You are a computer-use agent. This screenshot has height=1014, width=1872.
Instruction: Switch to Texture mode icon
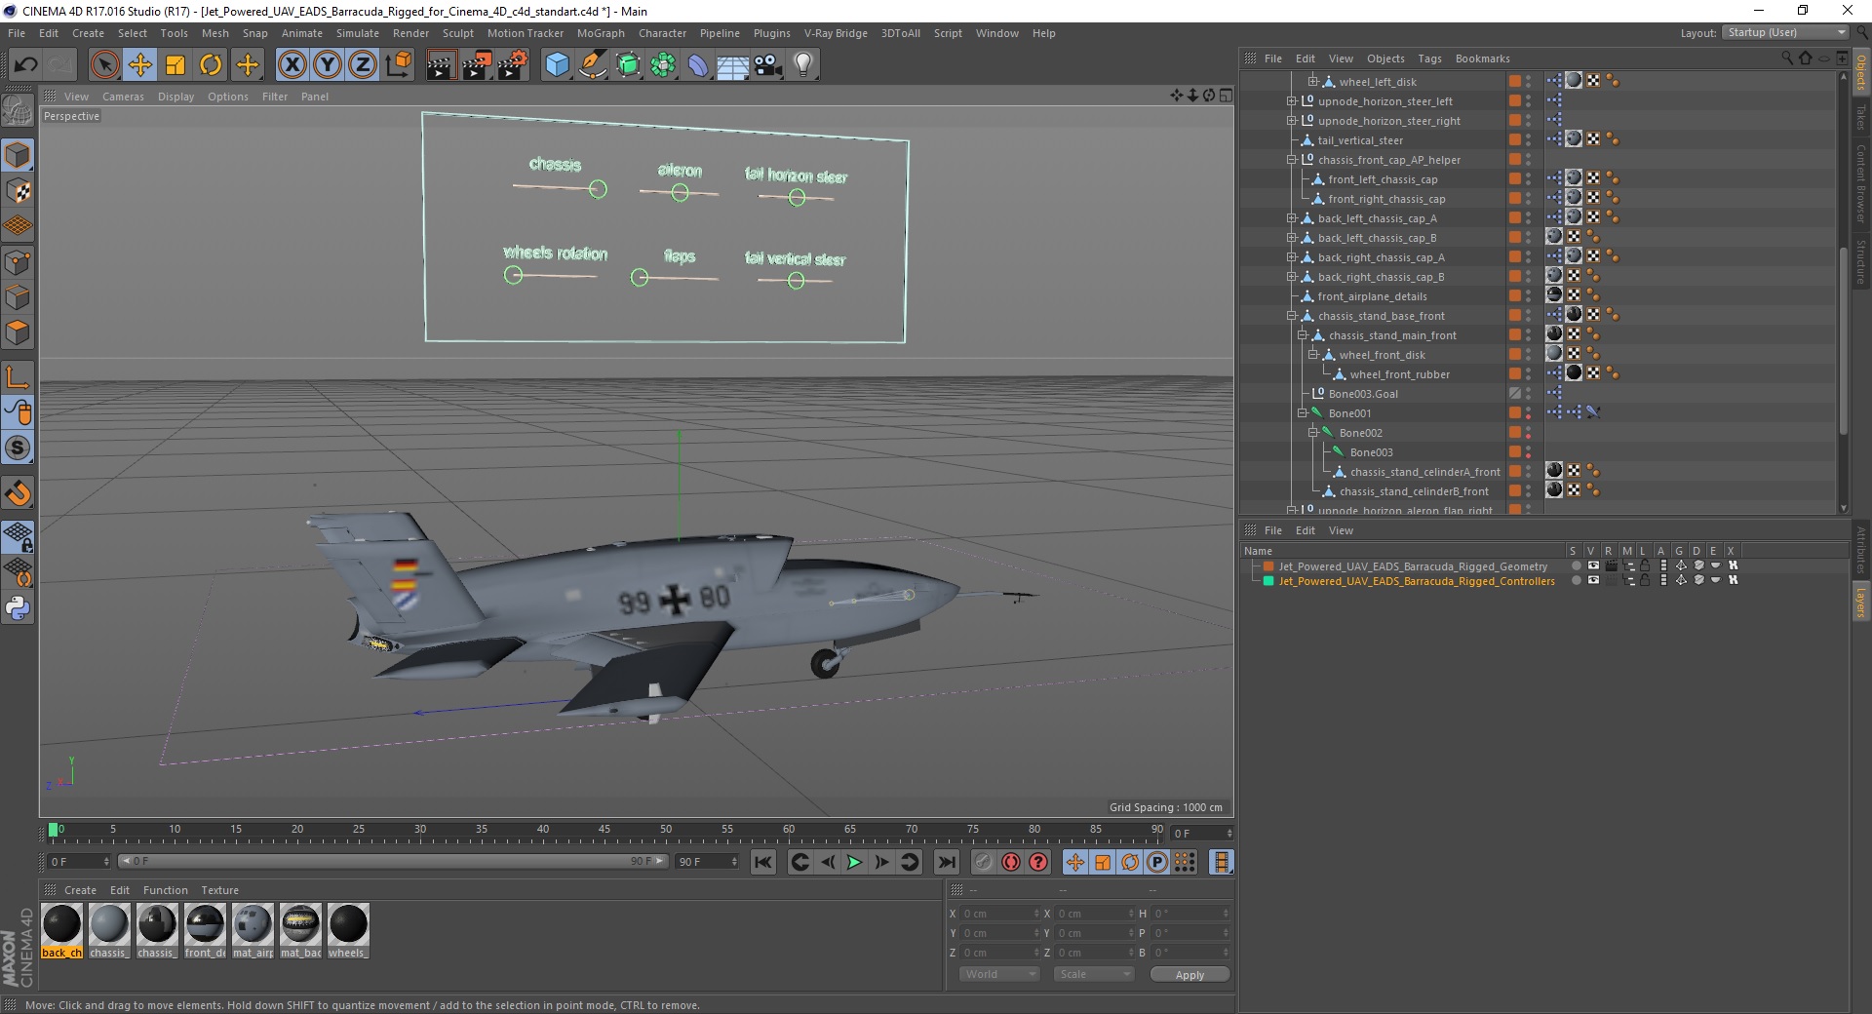[x=18, y=191]
